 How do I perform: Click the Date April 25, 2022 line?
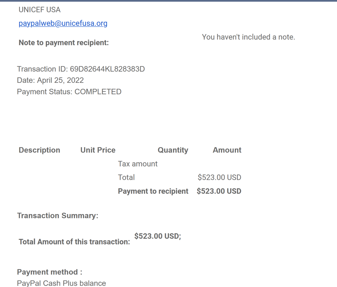[x=50, y=81]
